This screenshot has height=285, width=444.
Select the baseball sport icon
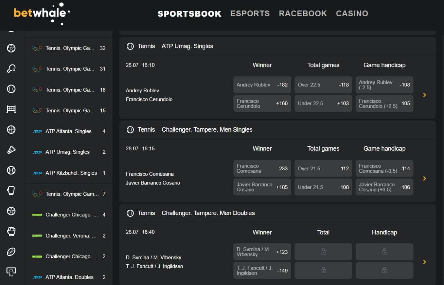11,170
